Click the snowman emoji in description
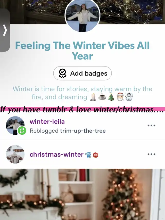This screenshot has width=165, height=220. 129,97
